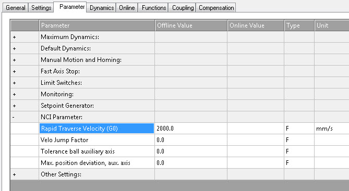Switch to the Online tab
Viewport: 349px width, 191px height.
[127, 8]
